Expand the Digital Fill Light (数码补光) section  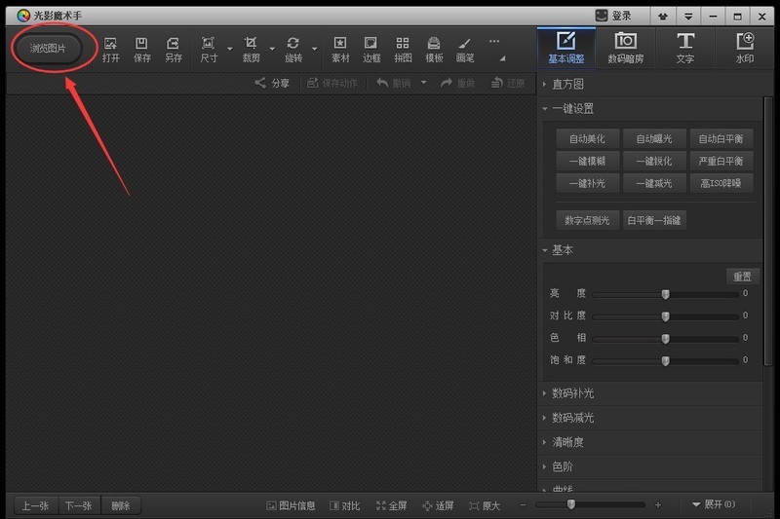pyautogui.click(x=572, y=393)
